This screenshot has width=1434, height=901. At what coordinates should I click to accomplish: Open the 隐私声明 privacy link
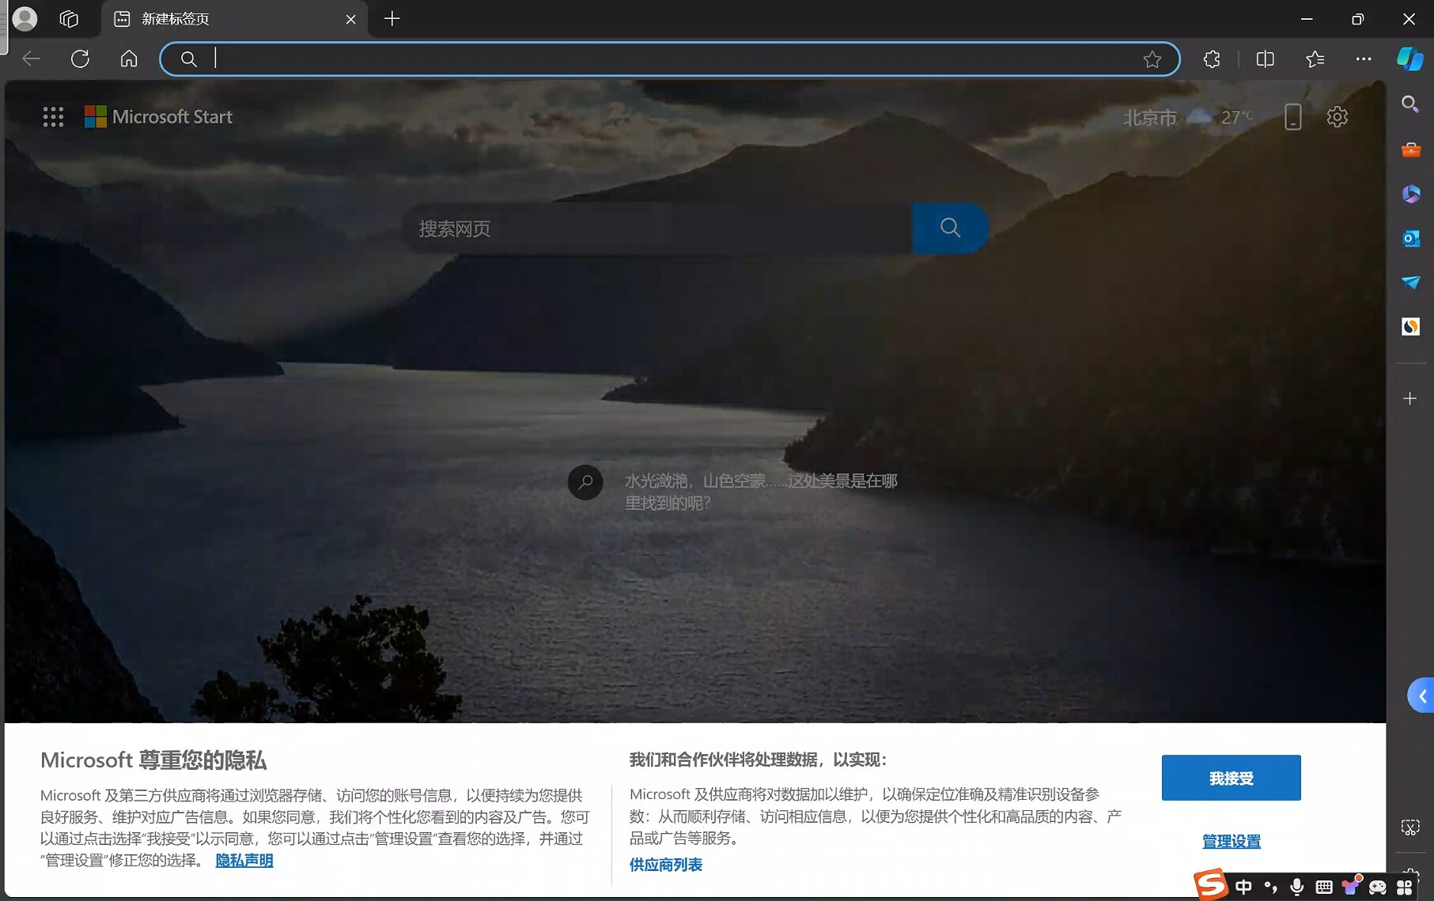pyautogui.click(x=244, y=861)
